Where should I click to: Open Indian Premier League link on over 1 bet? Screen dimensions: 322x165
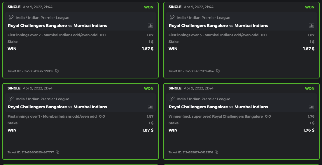(x=42, y=99)
